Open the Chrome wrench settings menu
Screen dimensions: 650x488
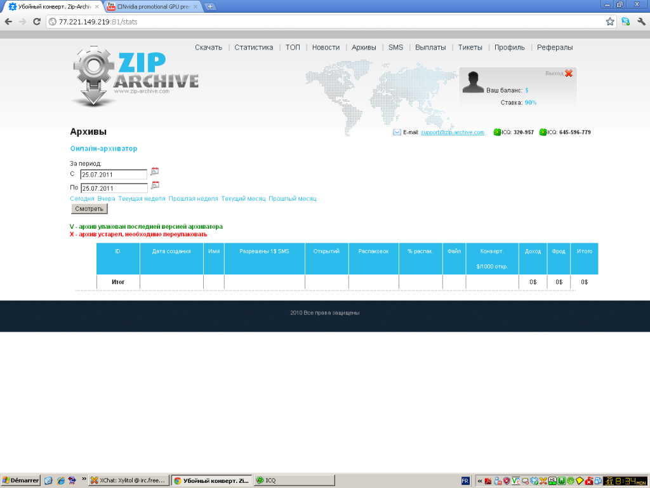[641, 22]
